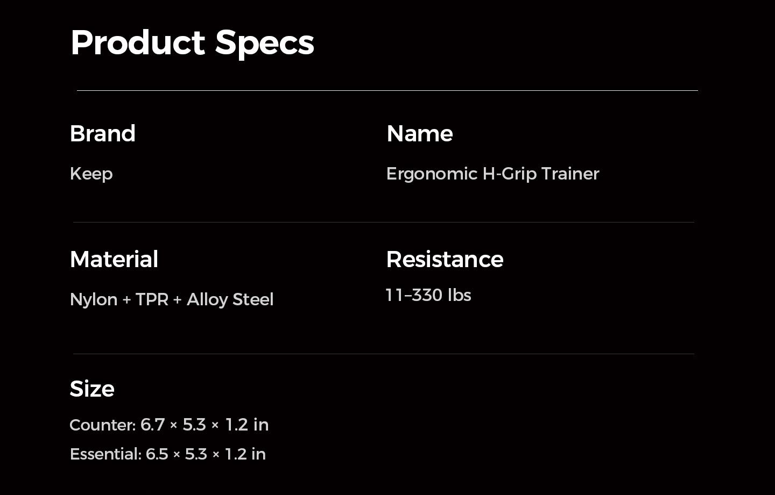Click the Alloy Steel text
This screenshot has width=775, height=495.
230,299
